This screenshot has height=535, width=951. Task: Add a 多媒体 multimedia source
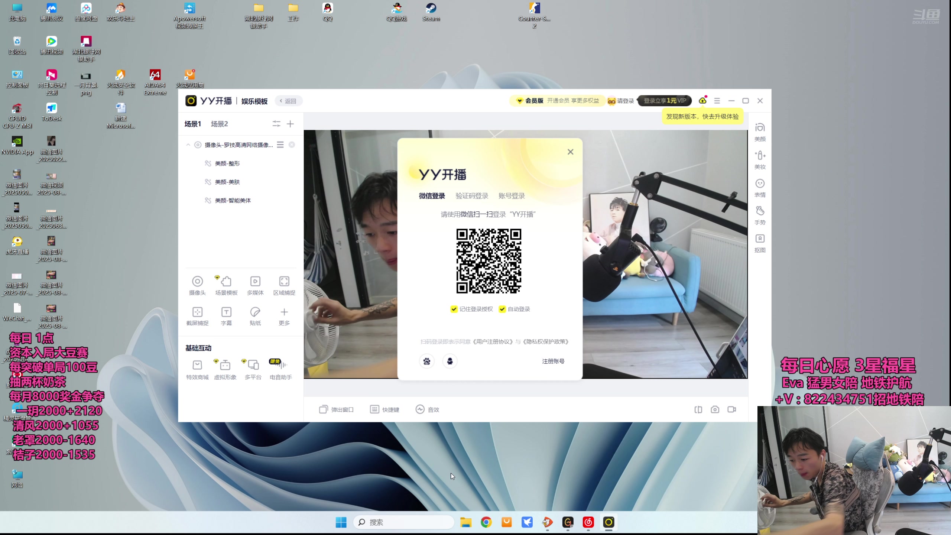[255, 285]
